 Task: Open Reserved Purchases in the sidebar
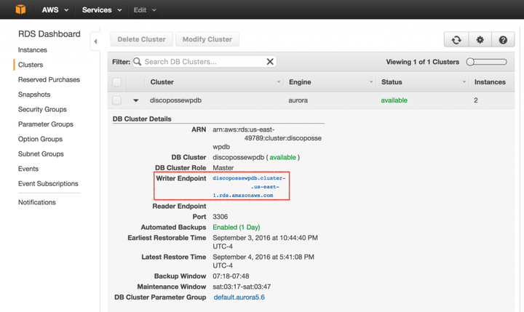49,79
